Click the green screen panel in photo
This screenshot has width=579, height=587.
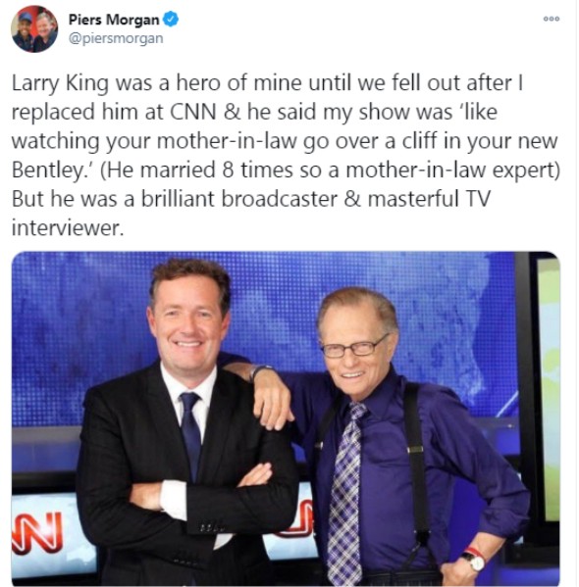coord(551,389)
